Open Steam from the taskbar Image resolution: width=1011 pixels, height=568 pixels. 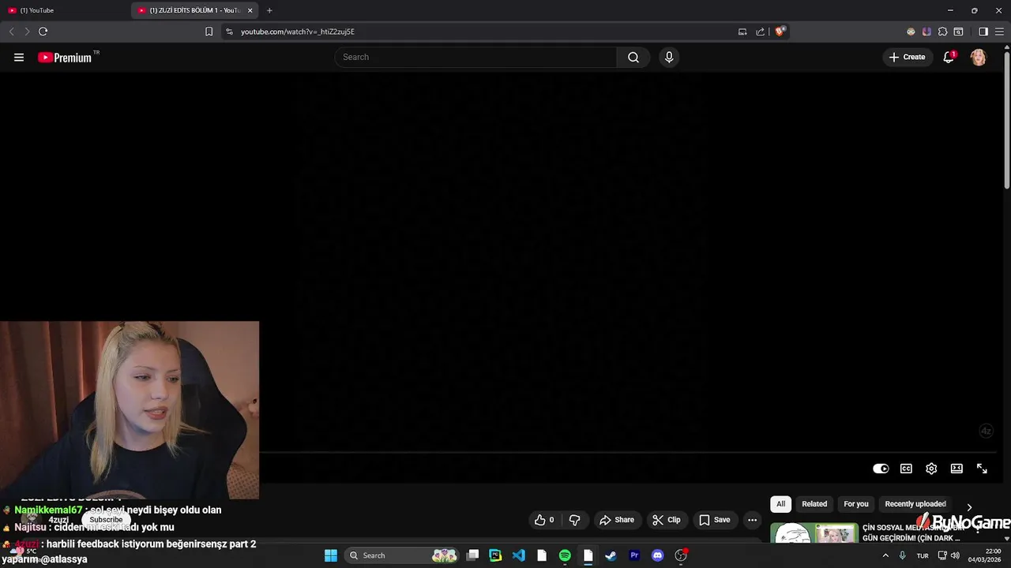click(611, 555)
